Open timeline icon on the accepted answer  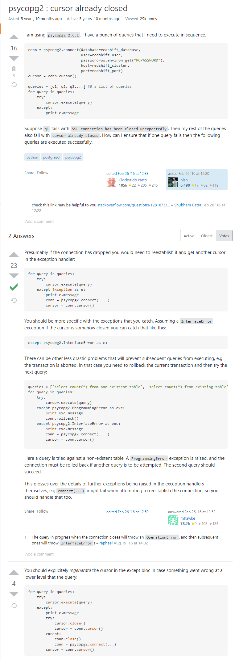14,300
